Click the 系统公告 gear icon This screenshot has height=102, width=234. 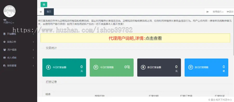[x=4, y=42]
